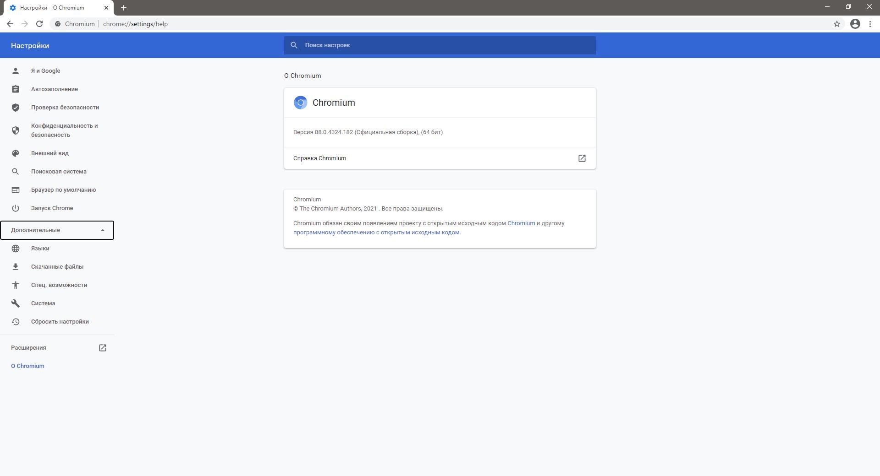Viewport: 880px width, 476px height.
Task: Open a new tab with plus button
Action: (x=124, y=8)
